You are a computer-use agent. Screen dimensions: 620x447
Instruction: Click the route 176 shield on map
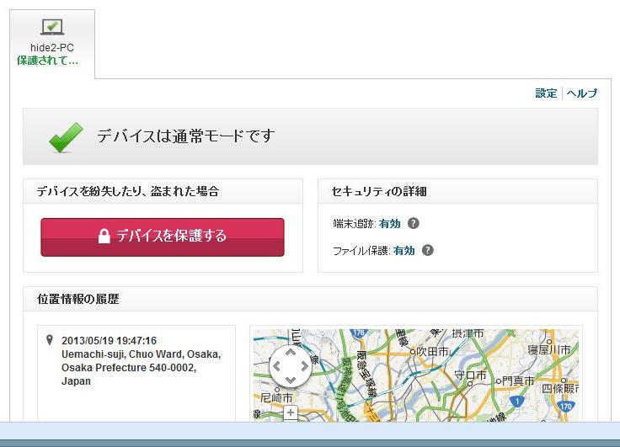[359, 333]
